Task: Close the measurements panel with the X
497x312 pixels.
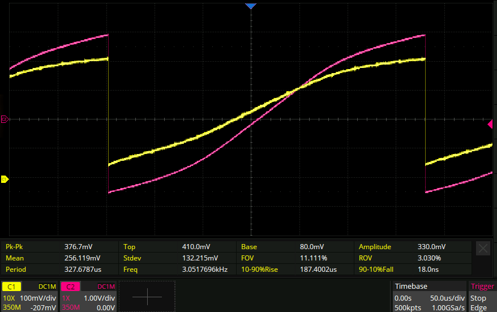Action: (x=483, y=248)
